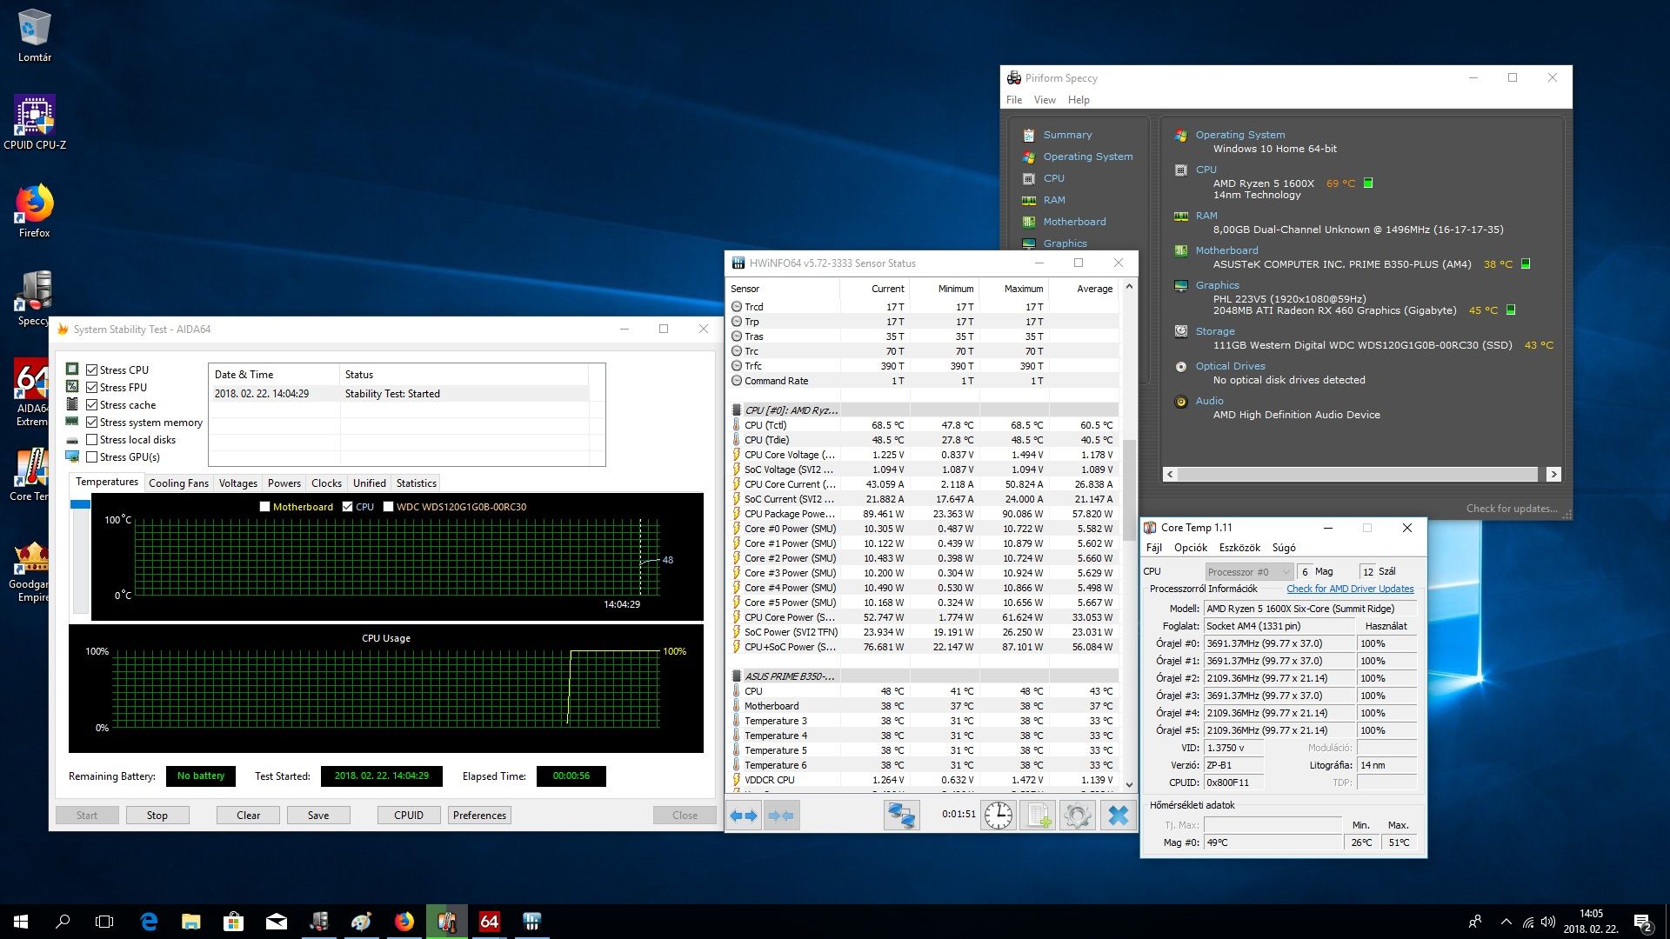
Task: Open CPUID button in AIDA64
Action: 409,816
